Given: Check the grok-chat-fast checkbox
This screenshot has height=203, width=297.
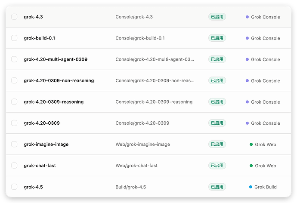Looking at the screenshot, I should pos(14,165).
